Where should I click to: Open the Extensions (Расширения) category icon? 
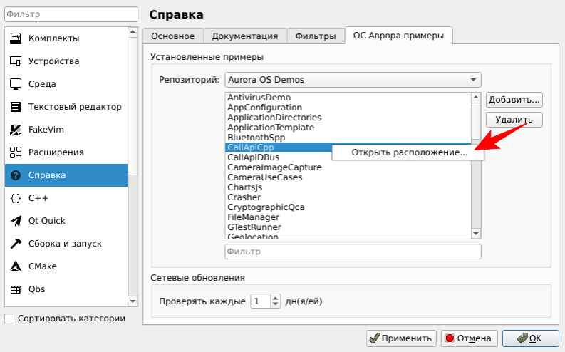click(16, 152)
